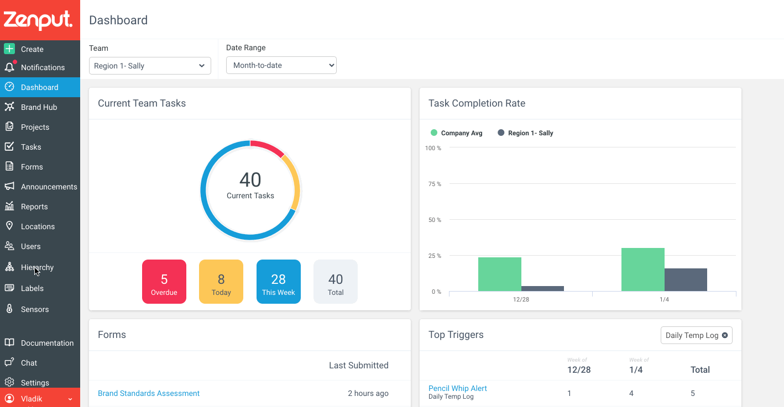Viewport: 784px width, 407px height.
Task: Click the green plus Create icon
Action: pyautogui.click(x=9, y=49)
